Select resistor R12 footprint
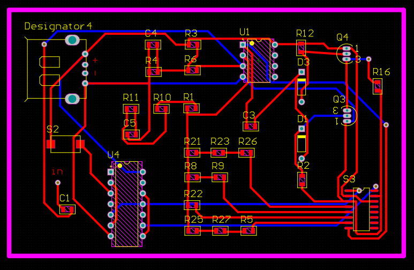414x270 pixels. pos(301,48)
